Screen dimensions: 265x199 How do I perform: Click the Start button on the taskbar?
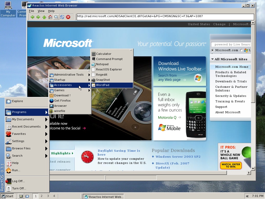(8, 196)
